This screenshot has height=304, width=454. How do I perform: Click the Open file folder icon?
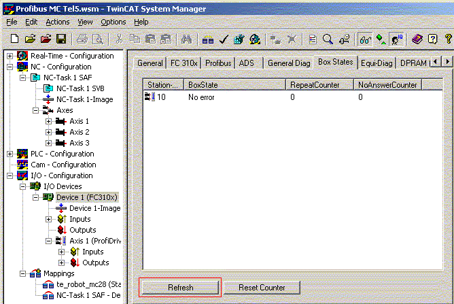pyautogui.click(x=30, y=39)
